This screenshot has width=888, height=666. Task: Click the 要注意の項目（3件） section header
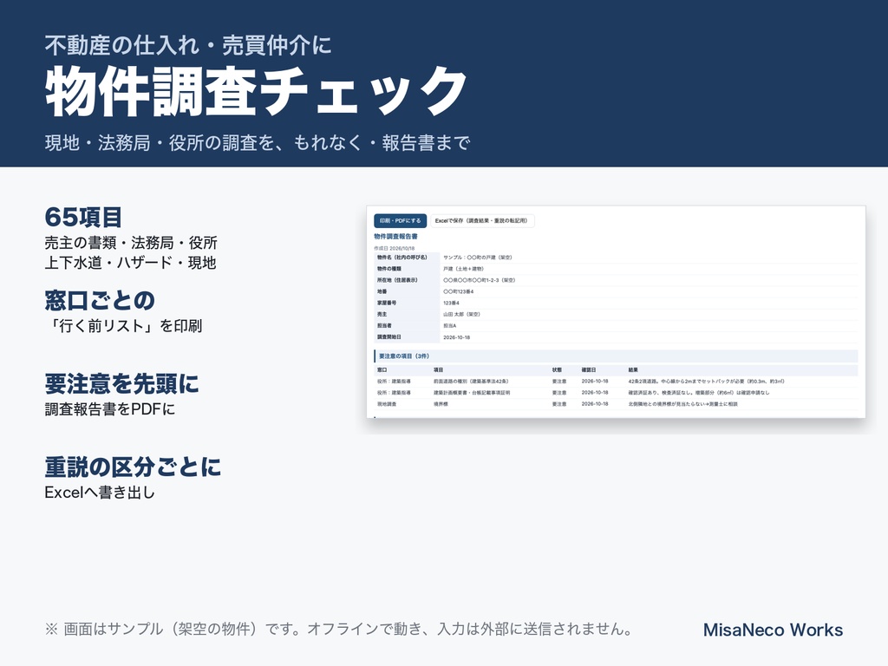click(617, 356)
